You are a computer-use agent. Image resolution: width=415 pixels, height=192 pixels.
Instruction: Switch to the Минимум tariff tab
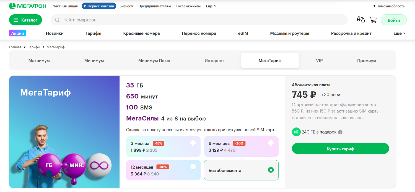94,60
